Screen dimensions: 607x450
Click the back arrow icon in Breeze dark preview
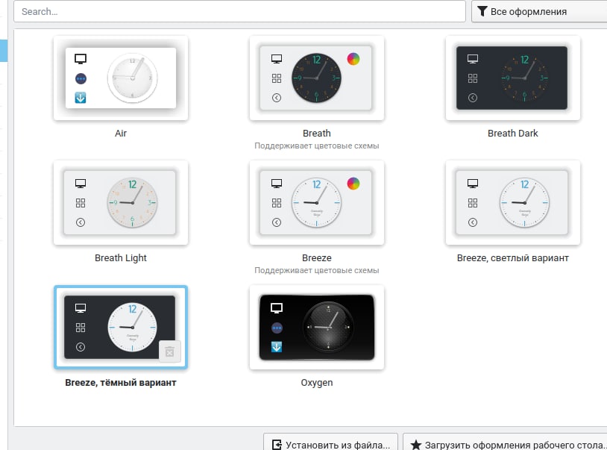[x=81, y=347]
